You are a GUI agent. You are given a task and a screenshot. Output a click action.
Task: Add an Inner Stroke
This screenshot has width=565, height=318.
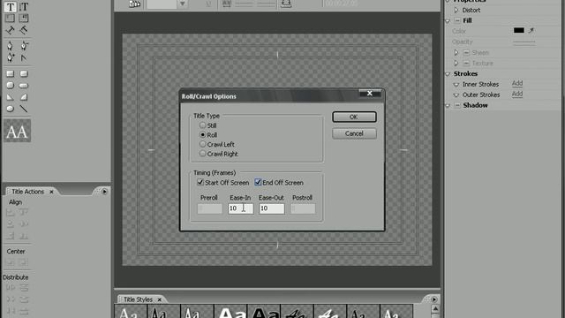point(517,83)
